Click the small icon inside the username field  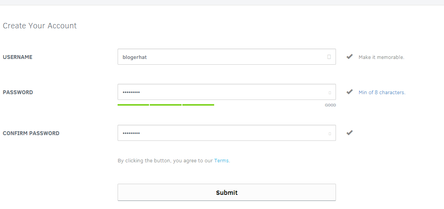[329, 57]
